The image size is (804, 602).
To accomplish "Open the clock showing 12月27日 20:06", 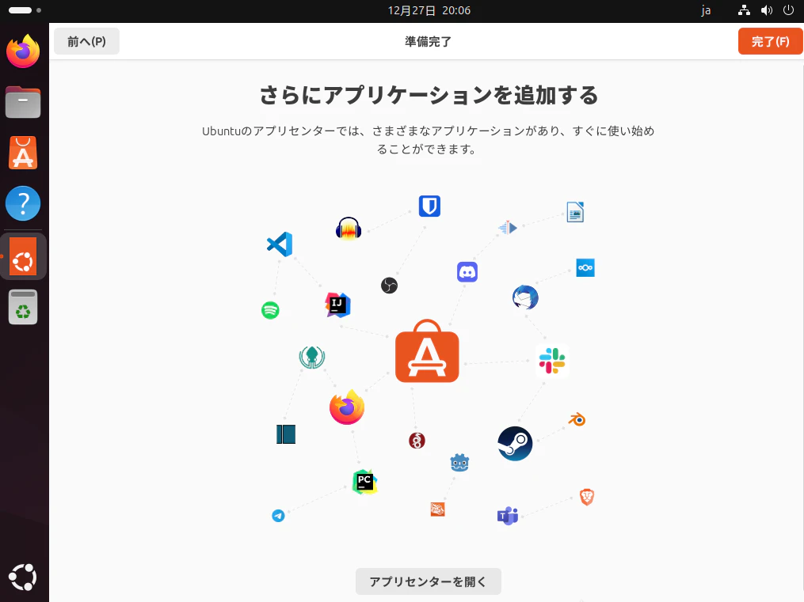I will pyautogui.click(x=429, y=11).
